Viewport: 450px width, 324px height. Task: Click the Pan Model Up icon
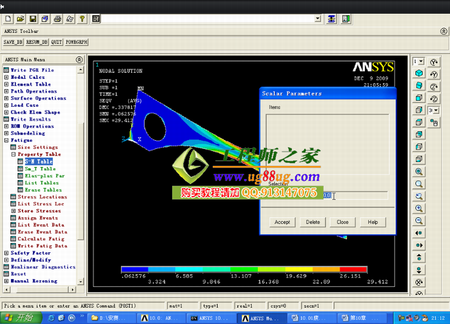(x=419, y=258)
